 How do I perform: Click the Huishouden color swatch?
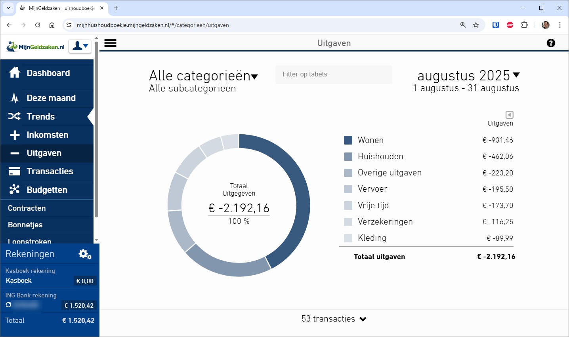[348, 156]
